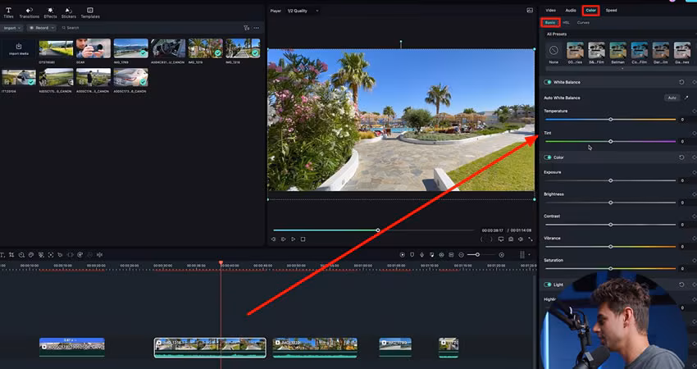Click the Import Media tile
Viewport: 697px width, 369px height.
click(x=19, y=49)
